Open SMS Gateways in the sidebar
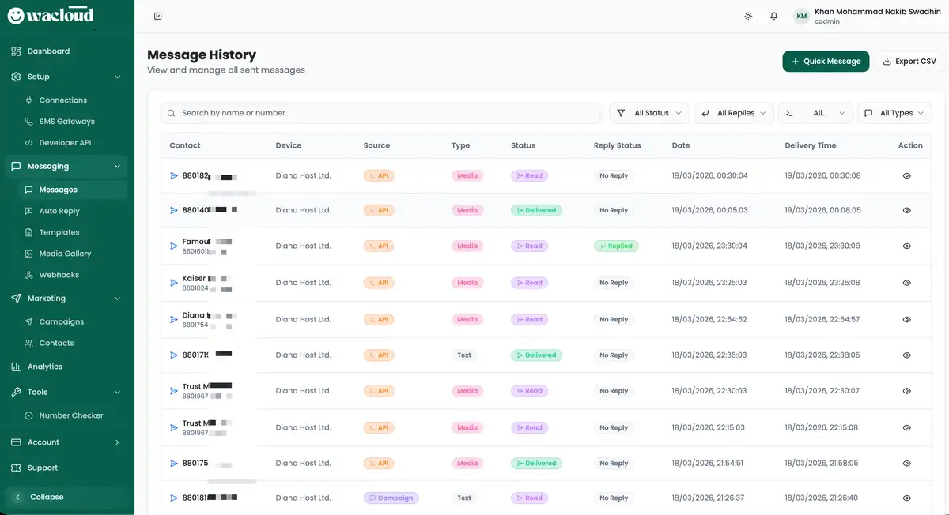Screen dimensions: 949x515 pos(66,122)
